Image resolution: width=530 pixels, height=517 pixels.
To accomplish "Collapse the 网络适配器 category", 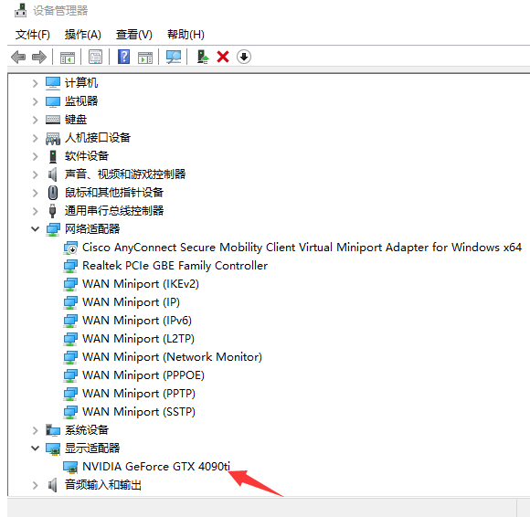I will (x=35, y=229).
